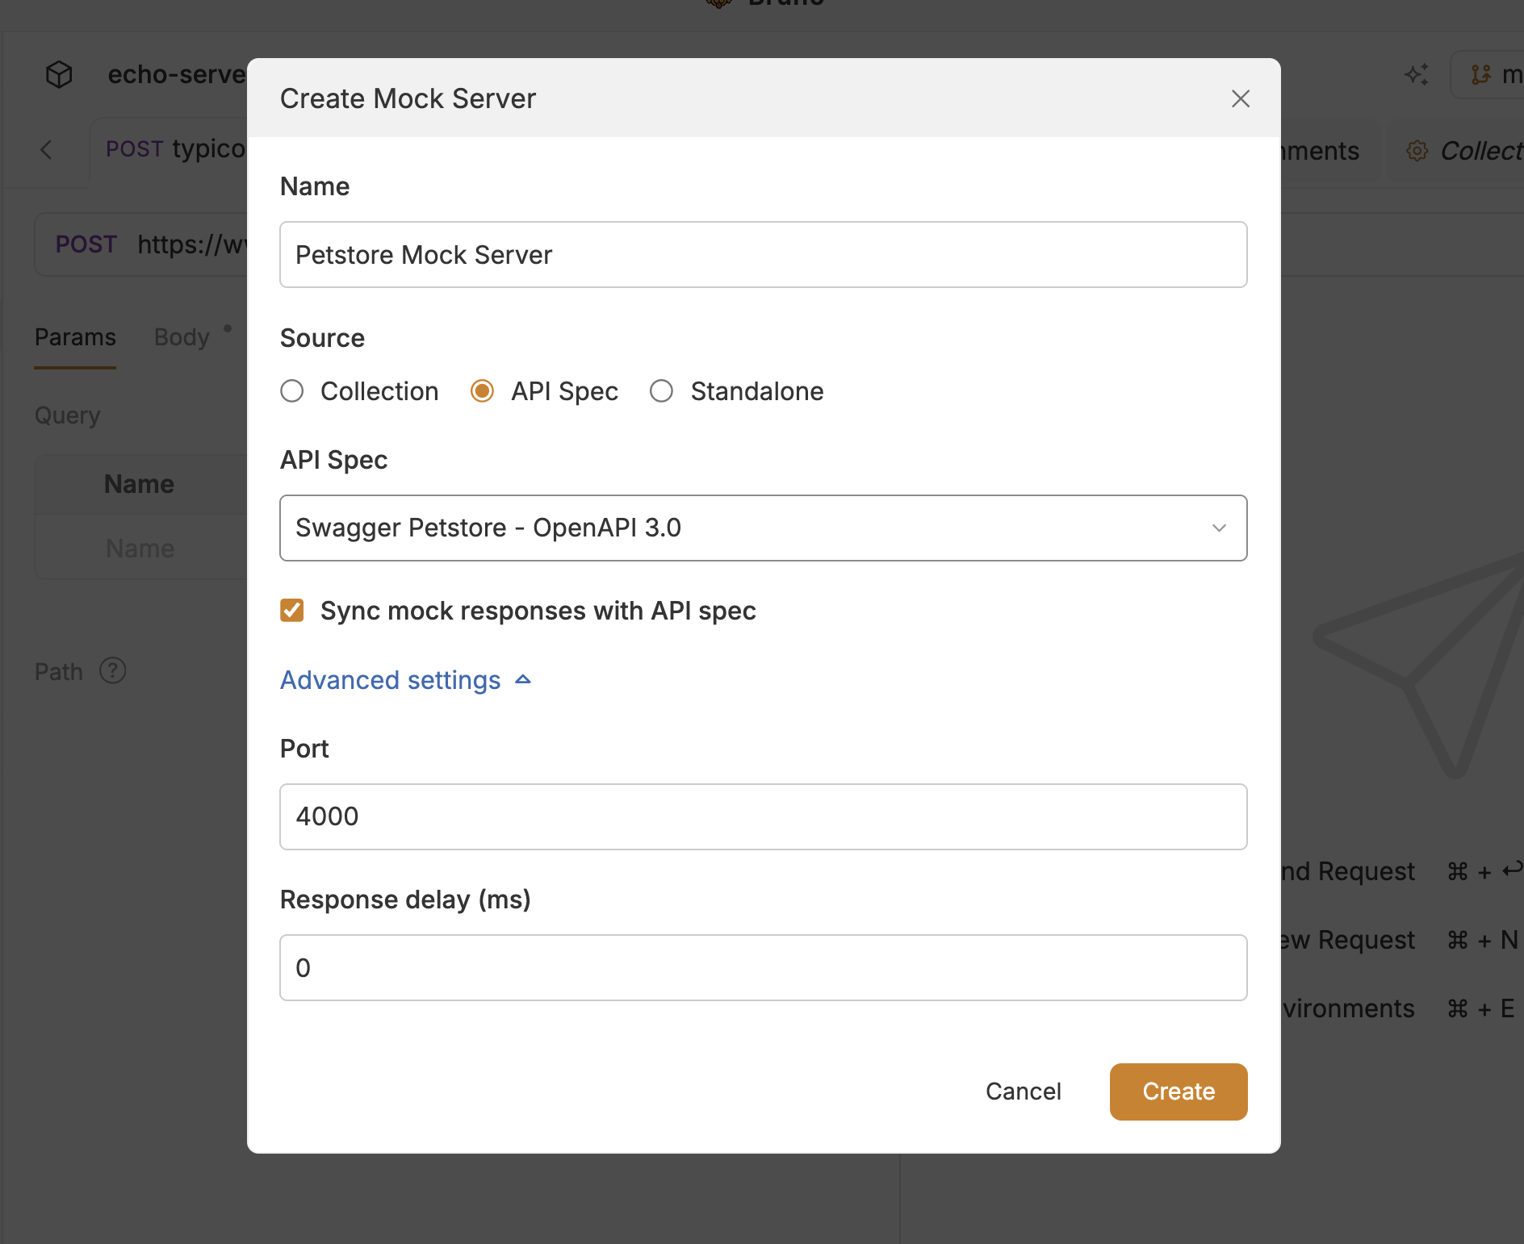Click the echo-server collection name
Image resolution: width=1524 pixels, height=1244 pixels.
[177, 74]
